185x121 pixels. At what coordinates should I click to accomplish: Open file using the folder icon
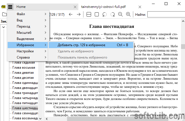pos(4,14)
